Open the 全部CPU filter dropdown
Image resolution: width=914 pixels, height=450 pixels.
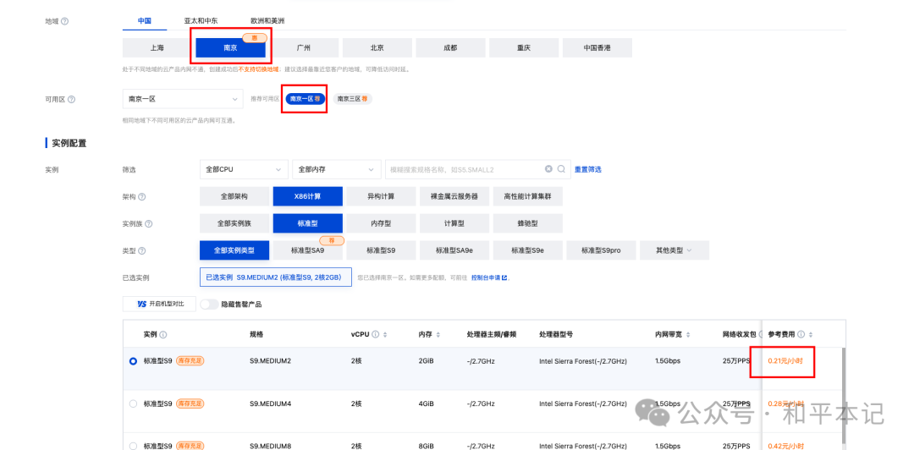point(244,169)
